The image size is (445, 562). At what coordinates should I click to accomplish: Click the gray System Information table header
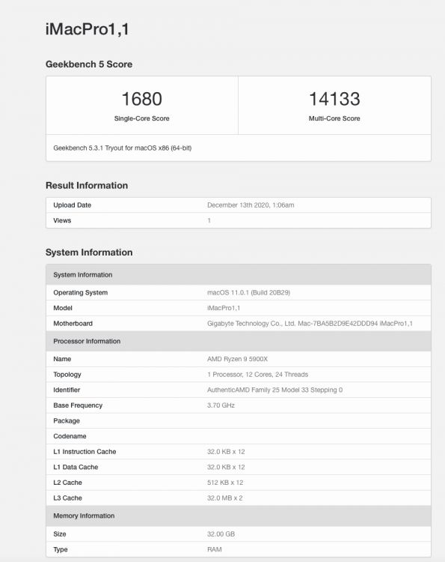(x=239, y=274)
